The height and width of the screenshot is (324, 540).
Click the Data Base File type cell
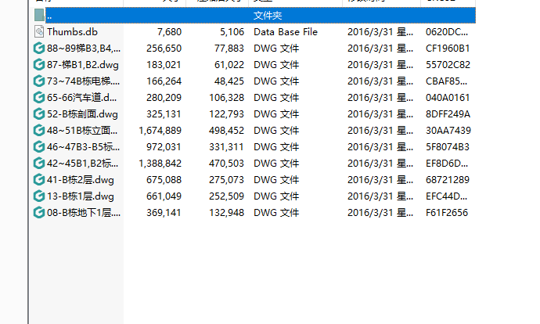[x=286, y=31]
